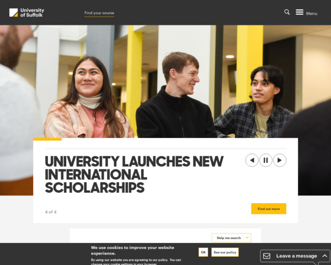Open the hamburger Menu icon
The width and height of the screenshot is (331, 265).
click(x=300, y=12)
